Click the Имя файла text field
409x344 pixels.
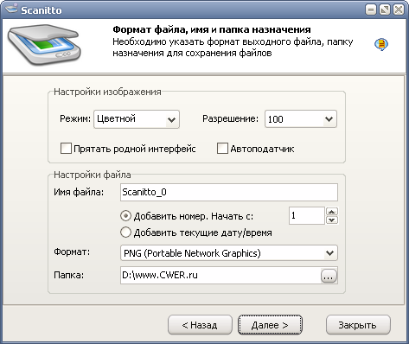[229, 192]
